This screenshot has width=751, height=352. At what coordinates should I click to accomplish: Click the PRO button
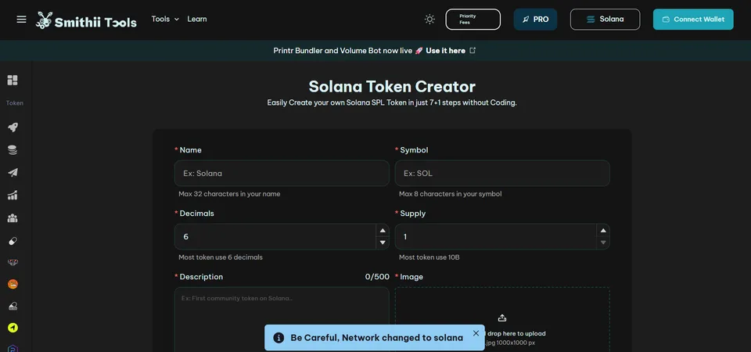click(535, 19)
